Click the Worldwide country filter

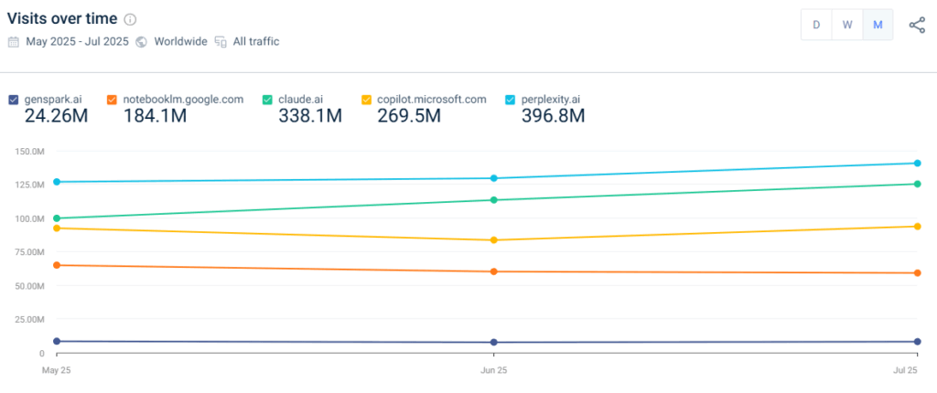pyautogui.click(x=180, y=42)
